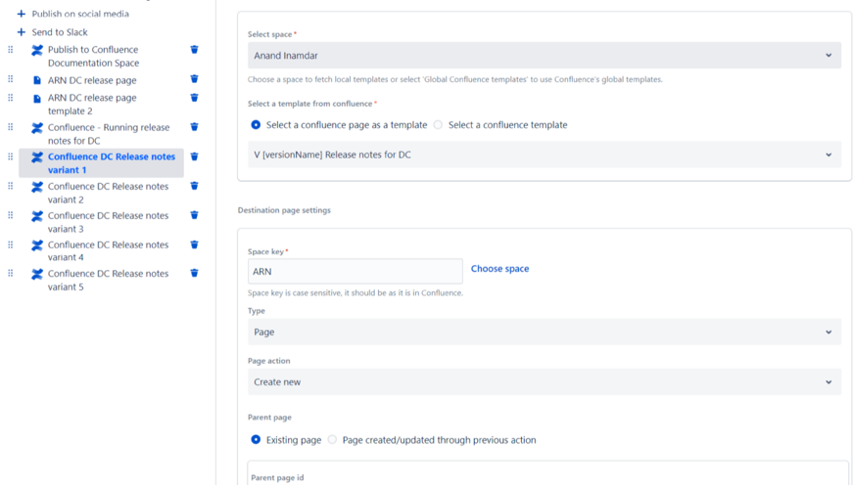The width and height of the screenshot is (853, 485).
Task: Click plus icon next to Send to Slack
Action: [22, 32]
